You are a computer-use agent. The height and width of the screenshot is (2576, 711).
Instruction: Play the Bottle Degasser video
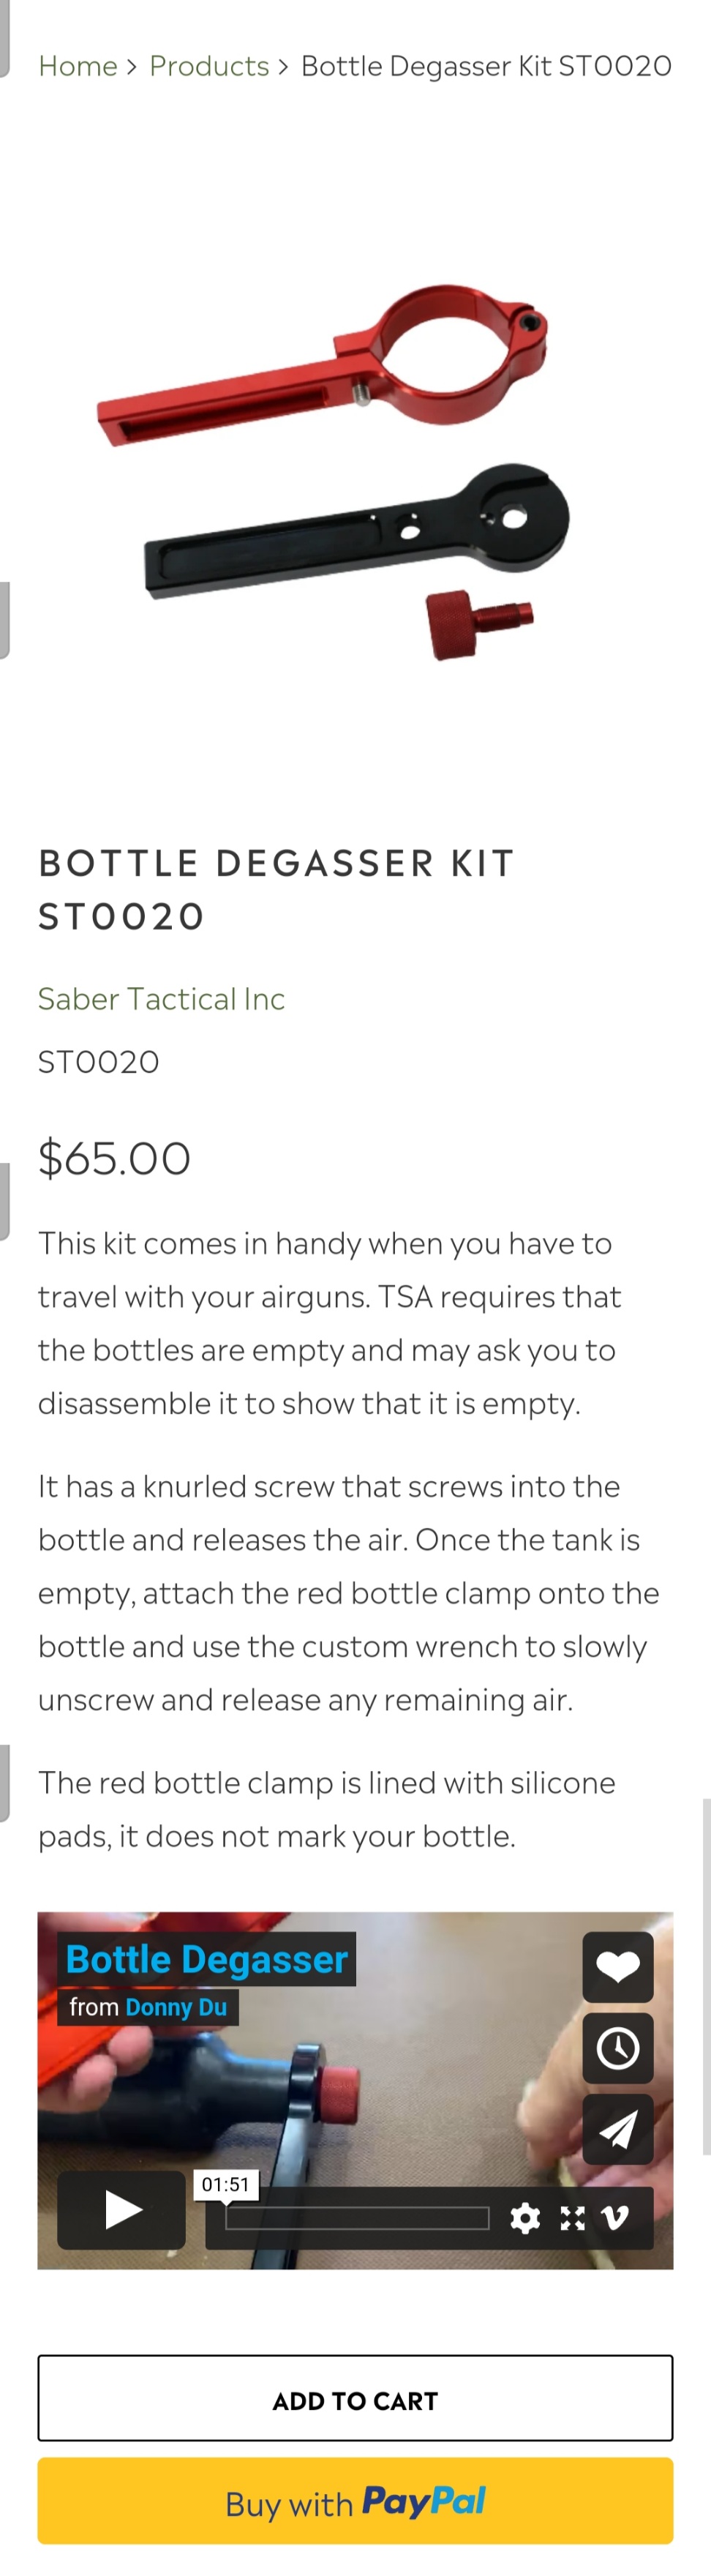pyautogui.click(x=121, y=2209)
